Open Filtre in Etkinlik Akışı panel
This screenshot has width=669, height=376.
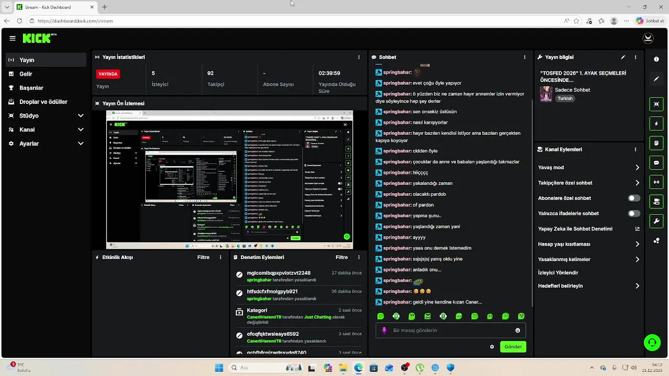pos(203,257)
